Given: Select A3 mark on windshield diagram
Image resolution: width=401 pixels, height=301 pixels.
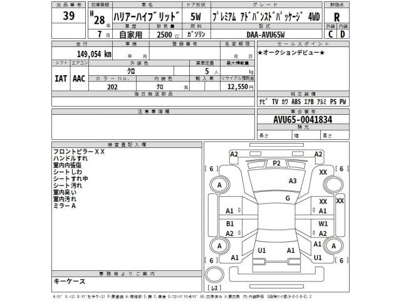Looking at the screenshot, I should [293, 181].
